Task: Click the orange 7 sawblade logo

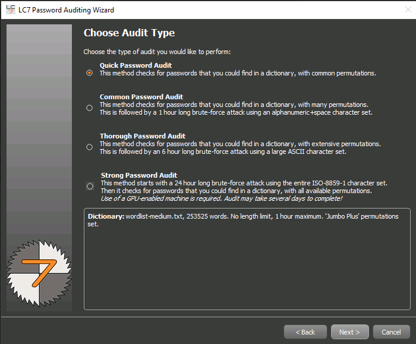Action: (39, 269)
